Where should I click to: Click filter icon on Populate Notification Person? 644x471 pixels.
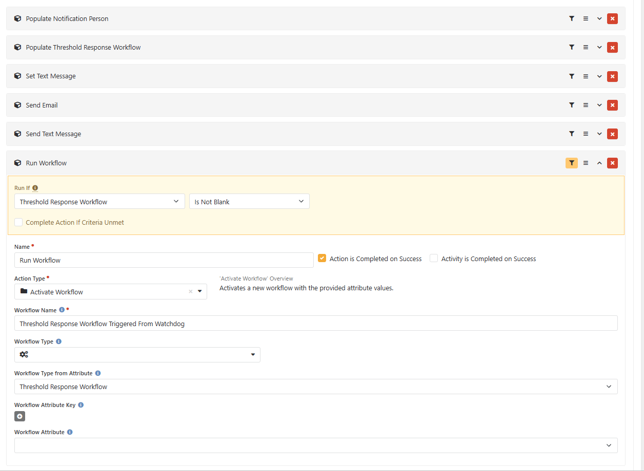(x=571, y=19)
